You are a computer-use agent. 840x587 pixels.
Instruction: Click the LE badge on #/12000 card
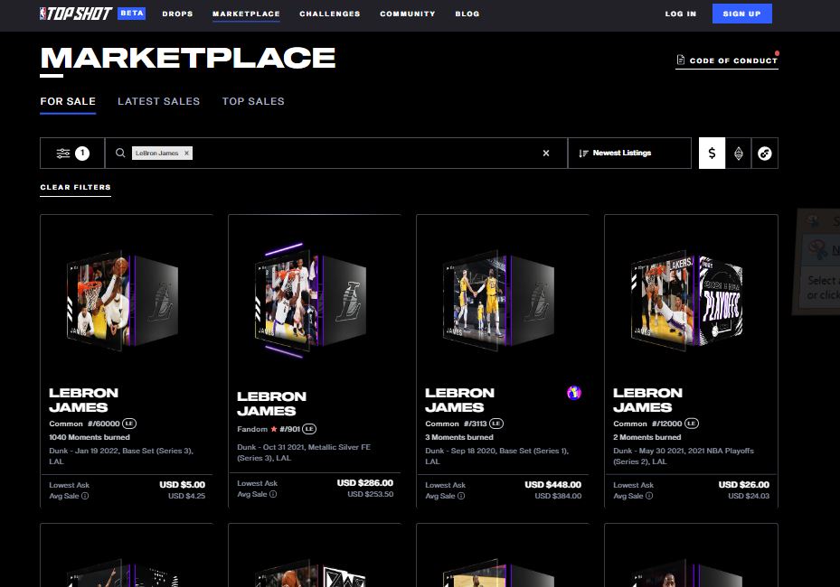click(x=692, y=424)
